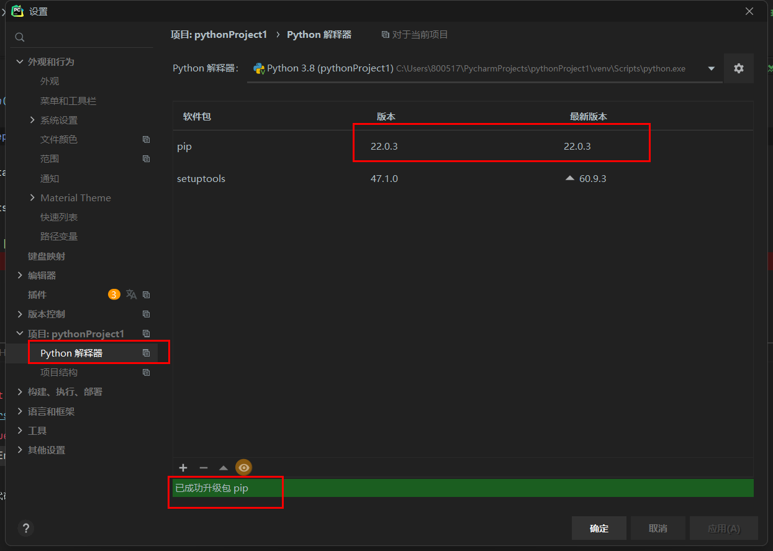Open 快速列表 settings page
The width and height of the screenshot is (773, 551).
[x=59, y=217]
